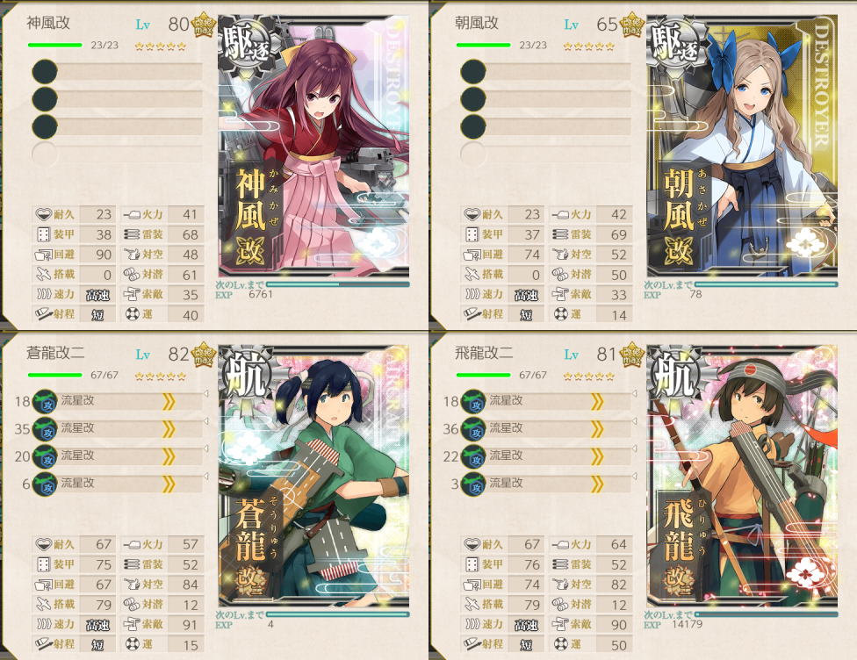Click the 対空 anti-air icon in 神風改 stats
The width and height of the screenshot is (857, 660).
pyautogui.click(x=132, y=255)
